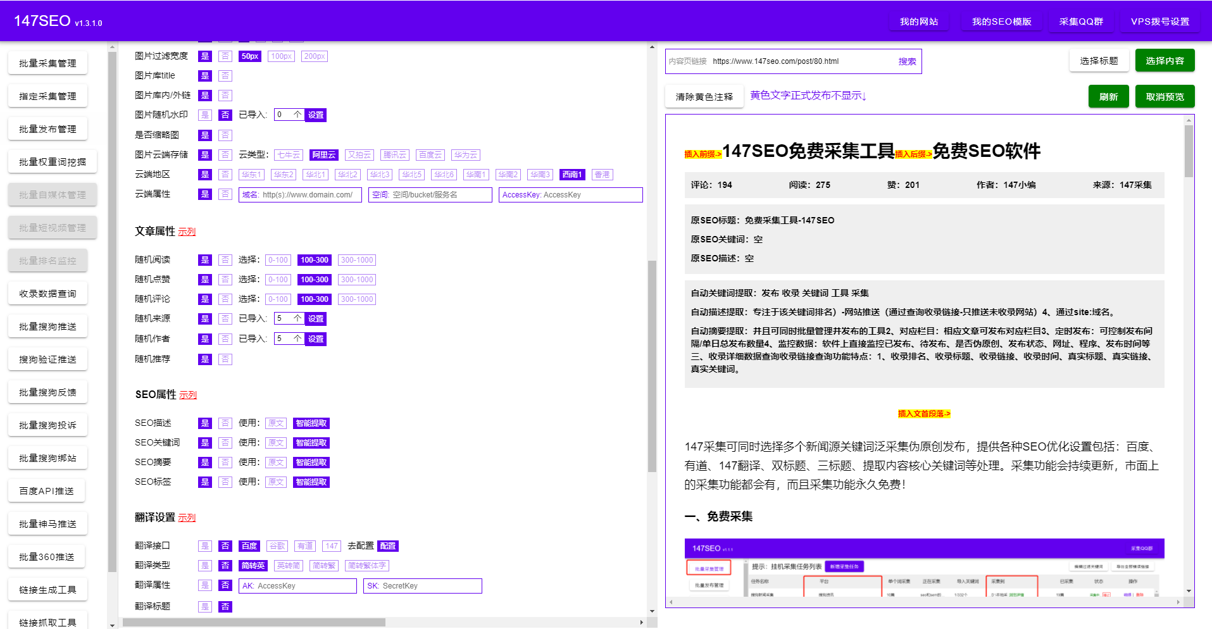
Task: Open 指定采集管理 in the sidebar
Action: [x=47, y=96]
